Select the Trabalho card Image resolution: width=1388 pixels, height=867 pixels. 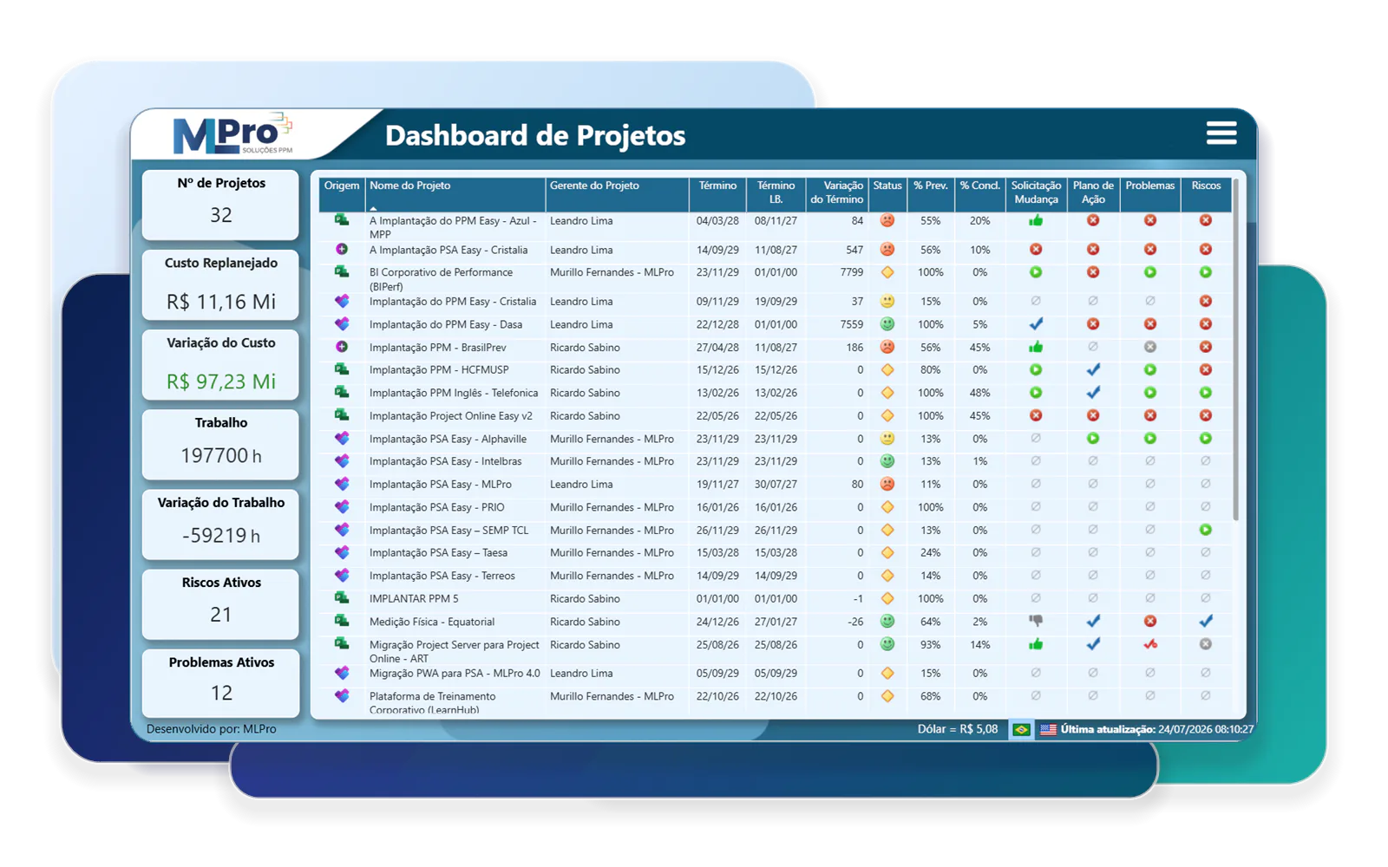220,444
